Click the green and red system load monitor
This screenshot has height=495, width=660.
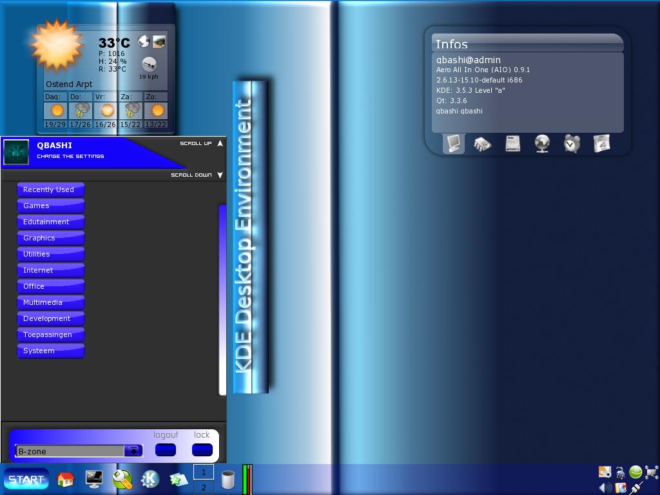click(x=247, y=480)
